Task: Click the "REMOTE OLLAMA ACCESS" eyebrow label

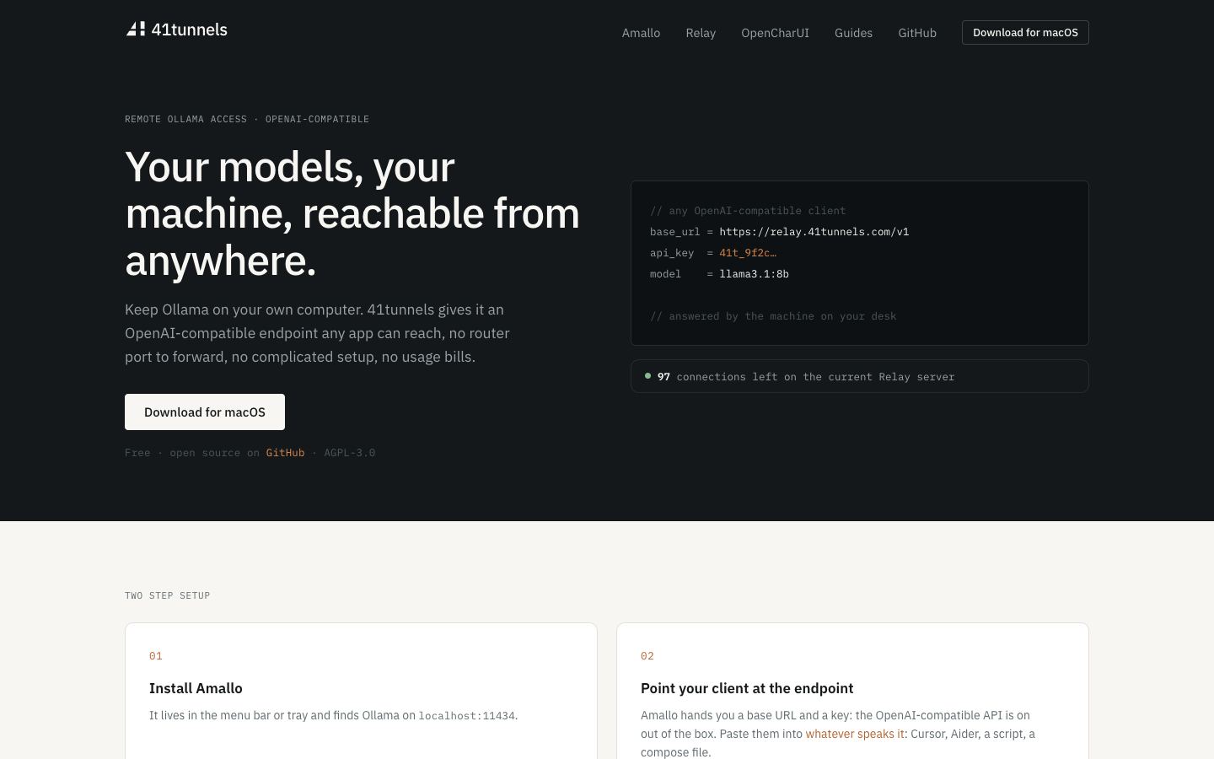Action: click(185, 119)
